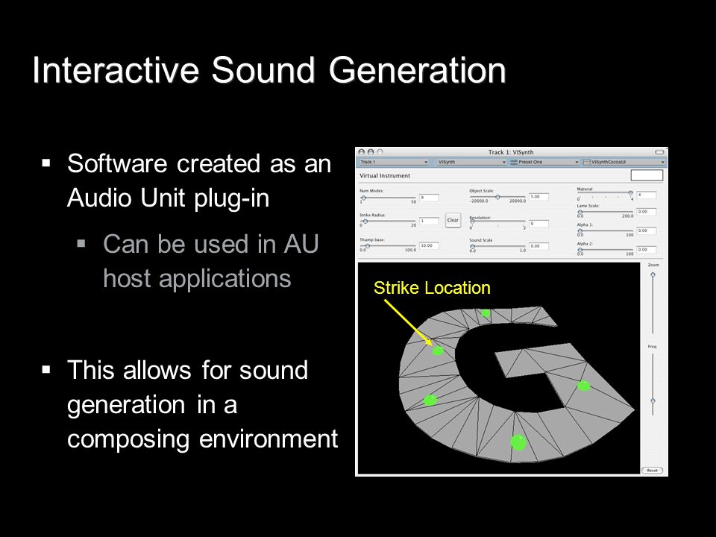Click the Alpha 1 slider
Image resolution: width=716 pixels, height=537 pixels.
pos(605,231)
